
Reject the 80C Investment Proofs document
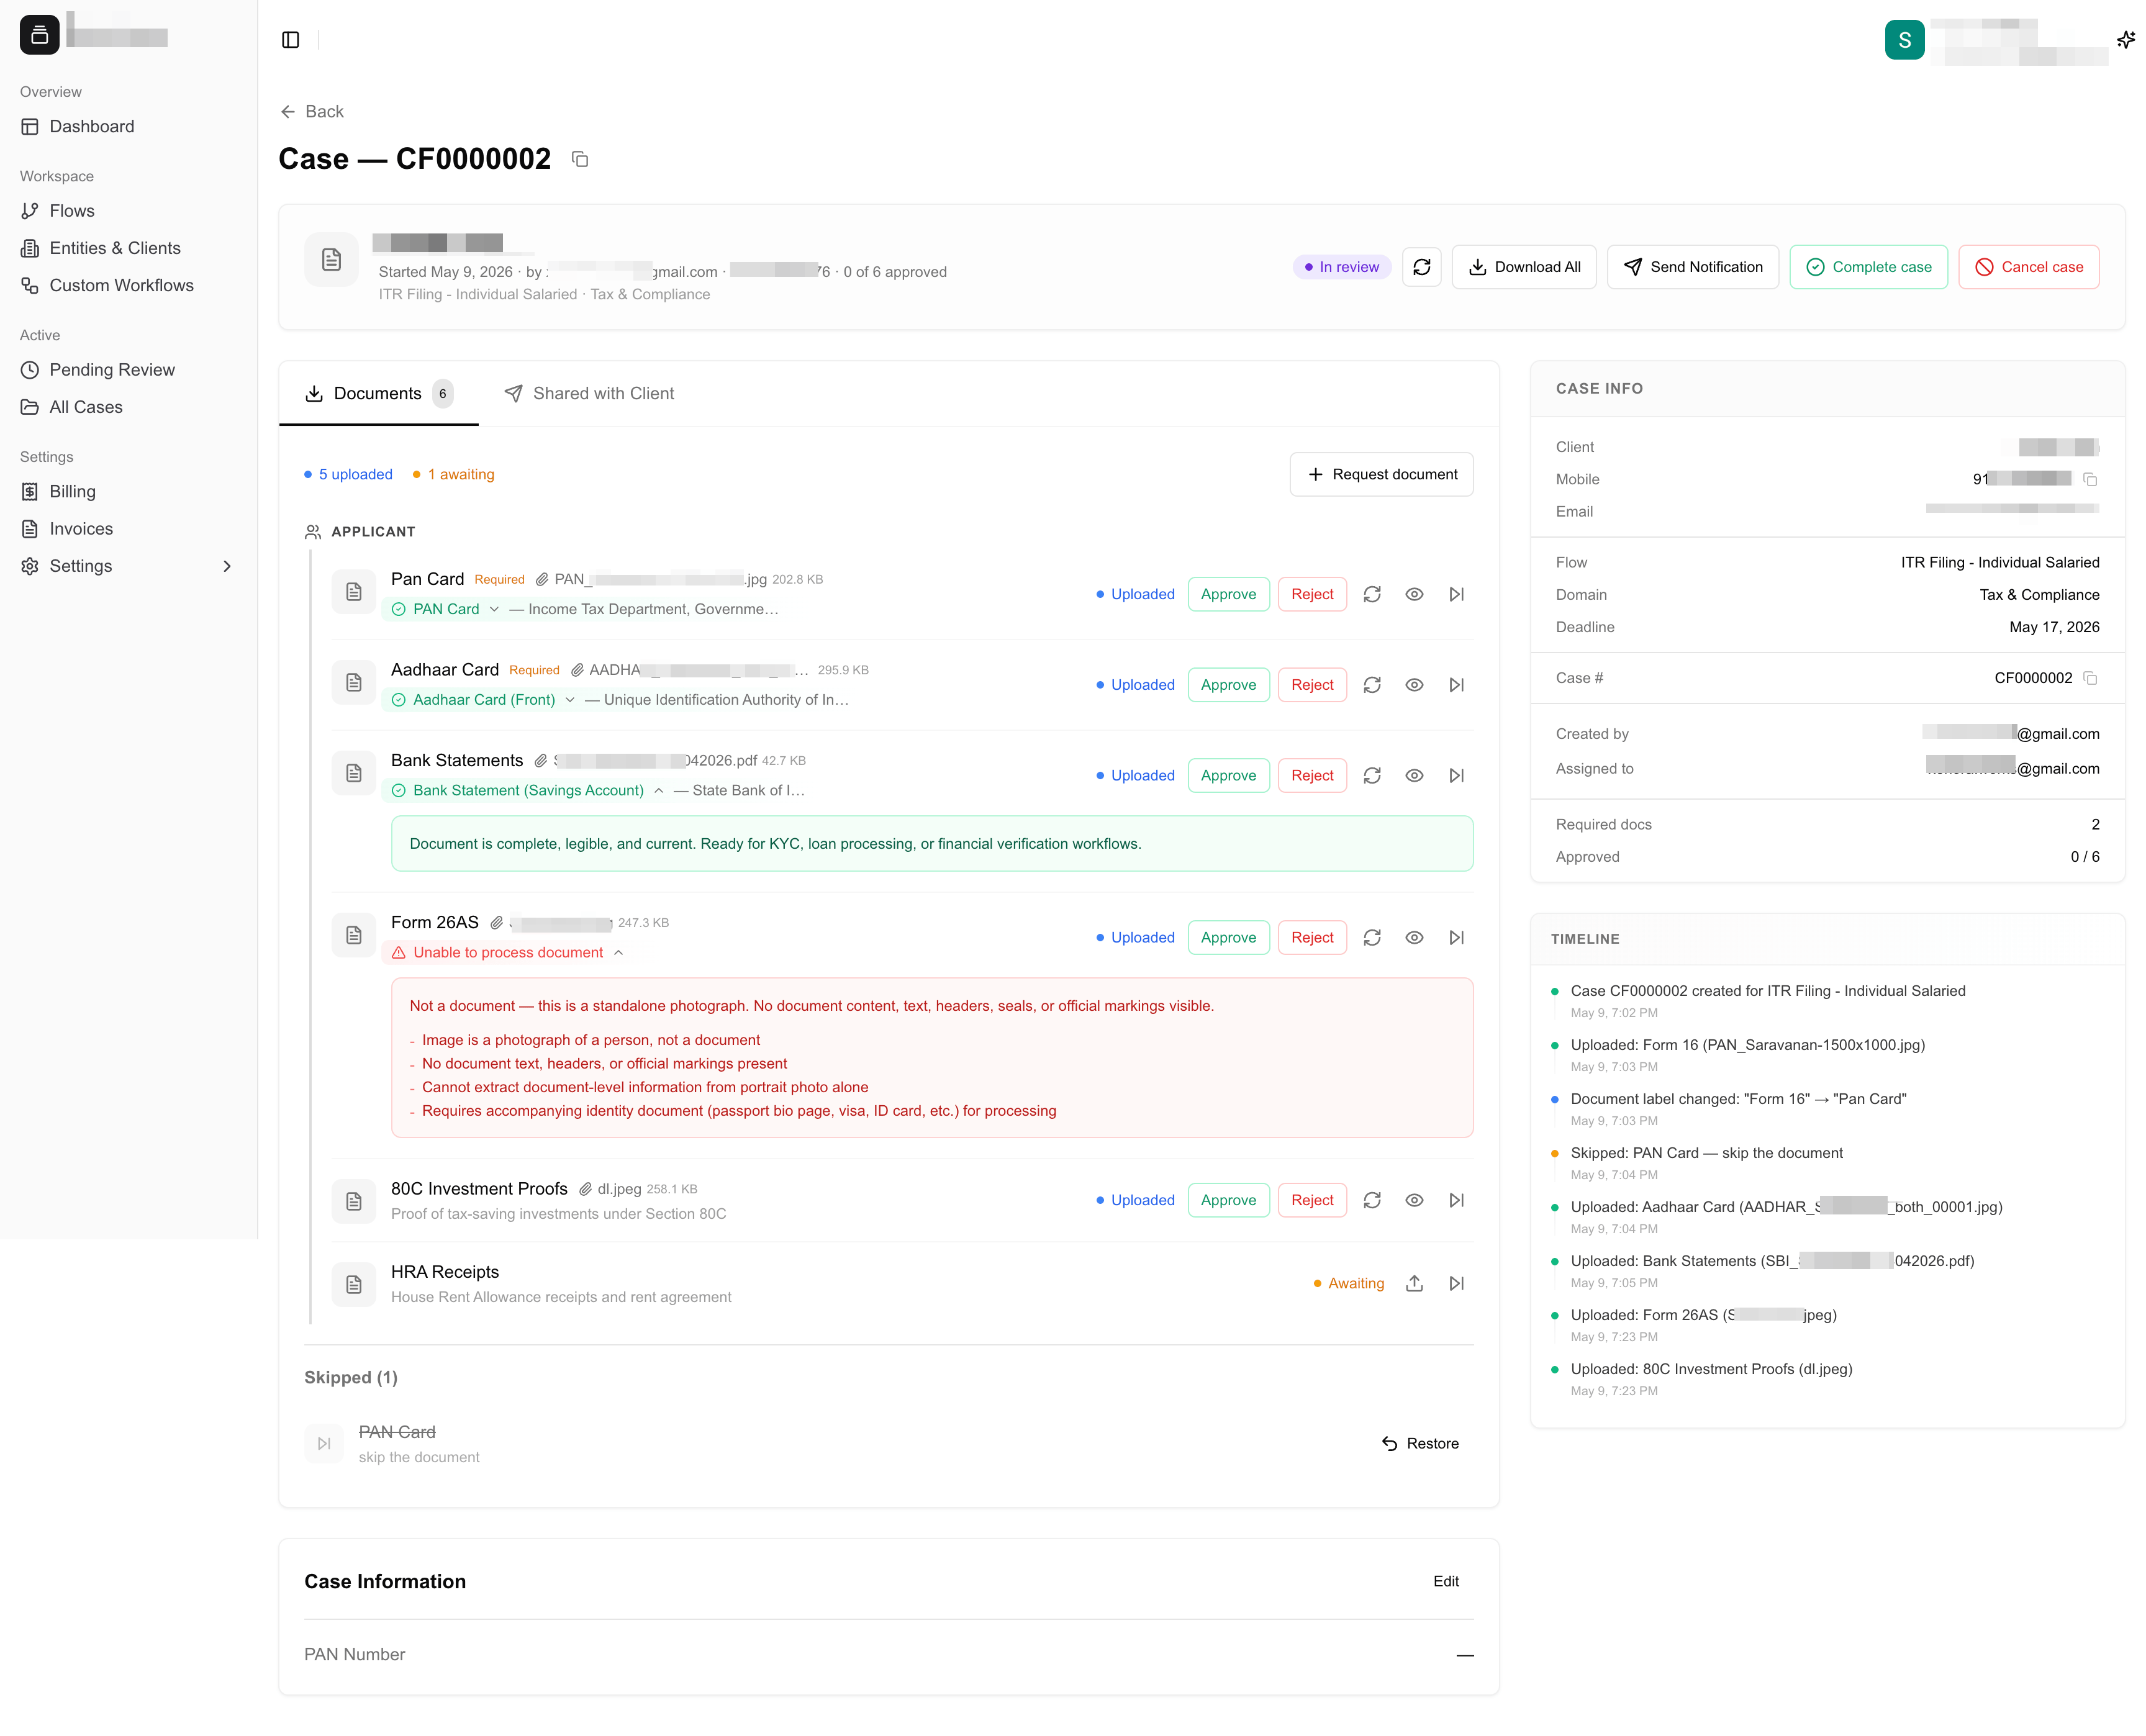click(1312, 1200)
